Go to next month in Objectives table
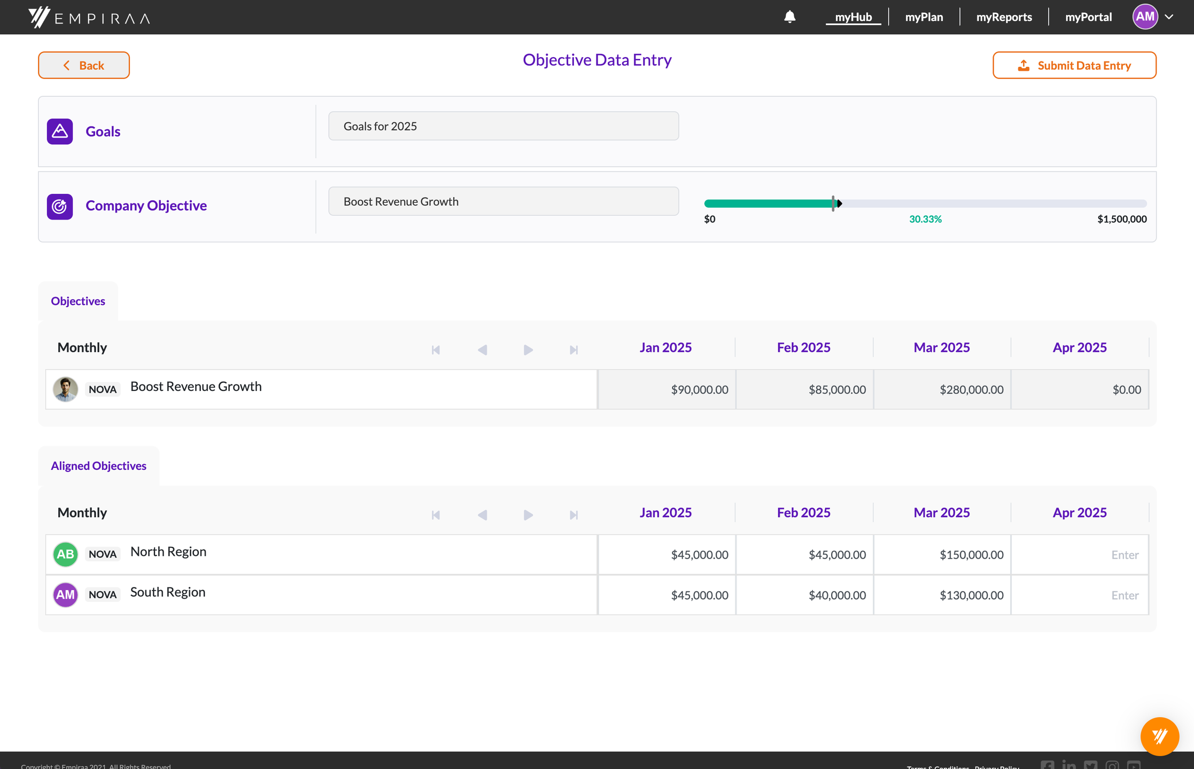1194x769 pixels. (x=528, y=350)
